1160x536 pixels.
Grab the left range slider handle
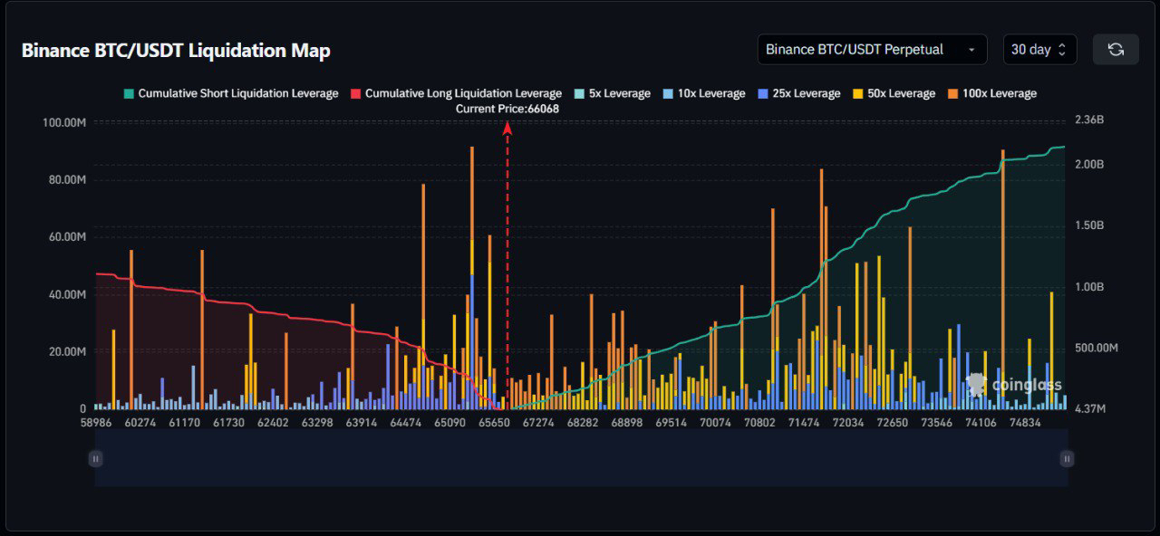click(x=95, y=459)
